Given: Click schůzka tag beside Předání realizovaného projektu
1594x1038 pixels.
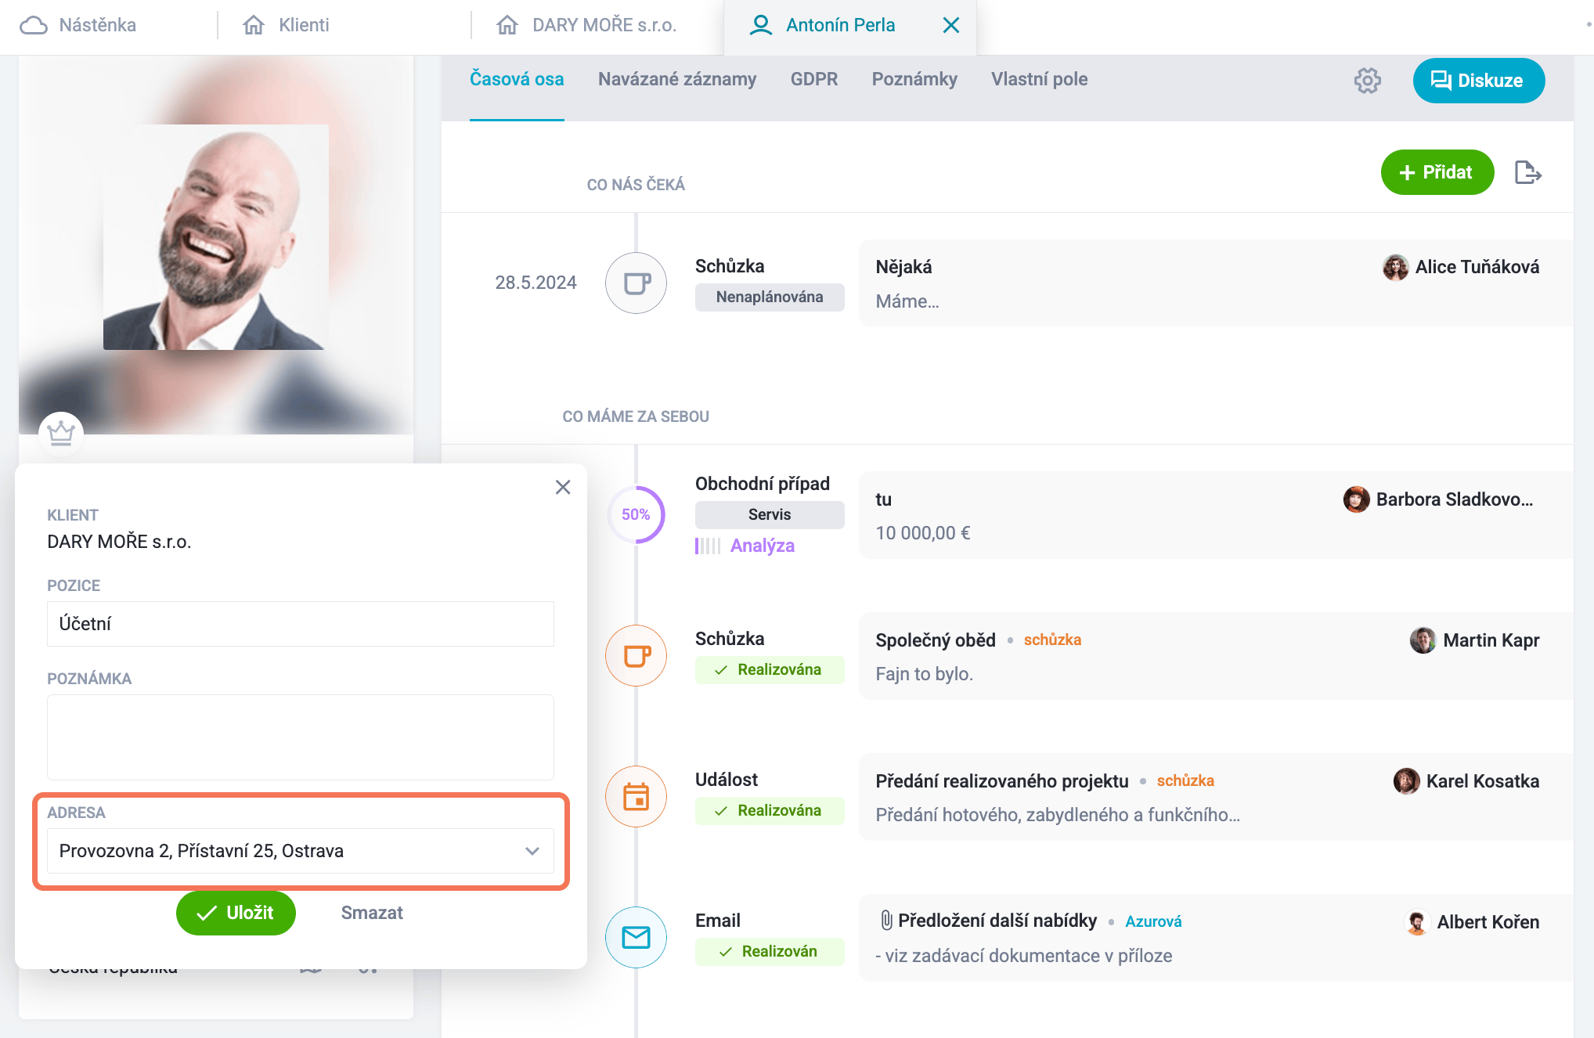Looking at the screenshot, I should point(1185,780).
